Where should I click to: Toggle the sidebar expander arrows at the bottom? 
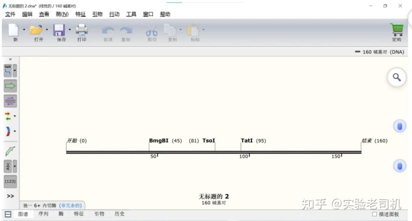(x=10, y=196)
